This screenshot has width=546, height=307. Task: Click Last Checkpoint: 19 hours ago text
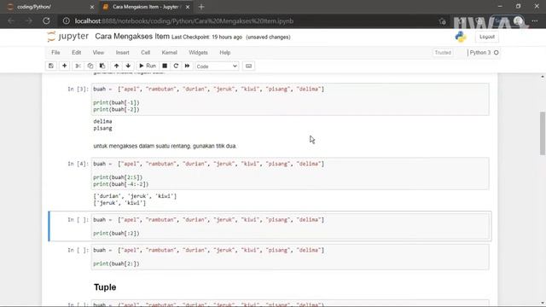click(x=206, y=38)
